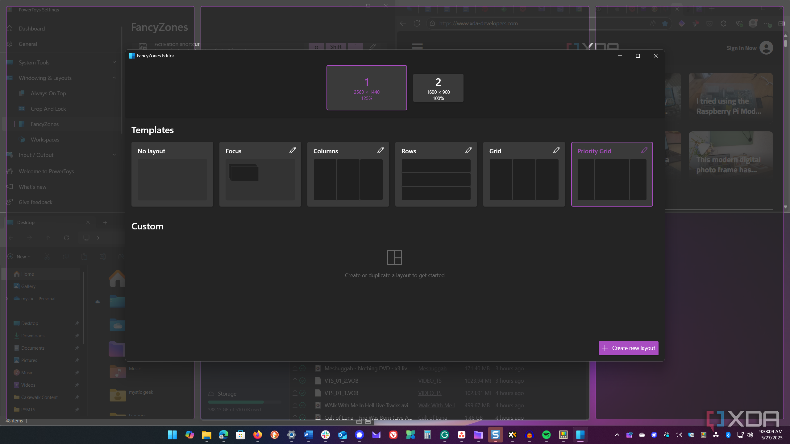
Task: Choose the No layout template
Action: (x=172, y=174)
